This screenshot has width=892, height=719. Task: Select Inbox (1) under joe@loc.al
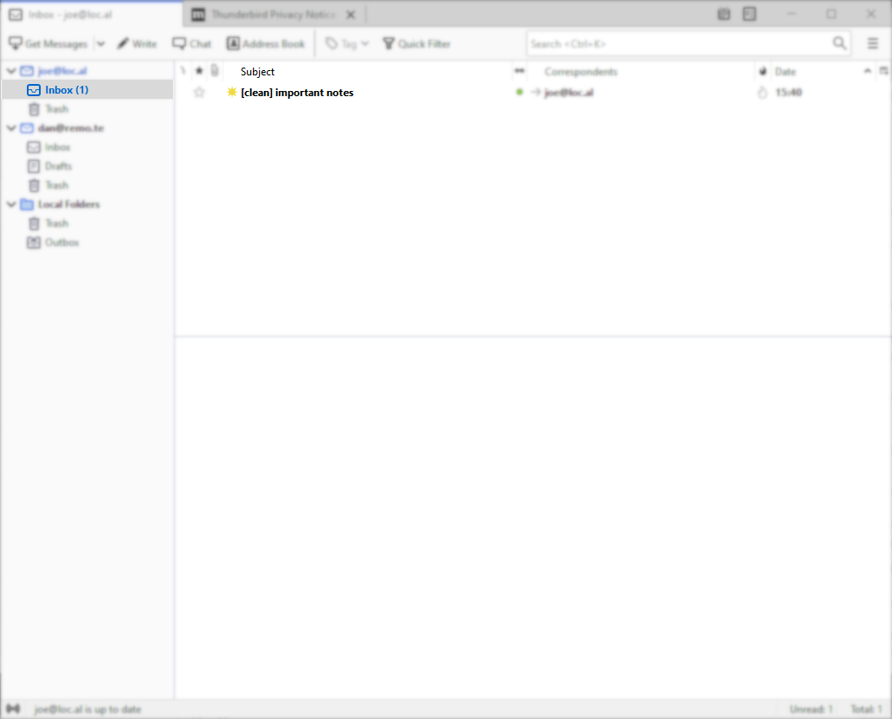click(87, 90)
